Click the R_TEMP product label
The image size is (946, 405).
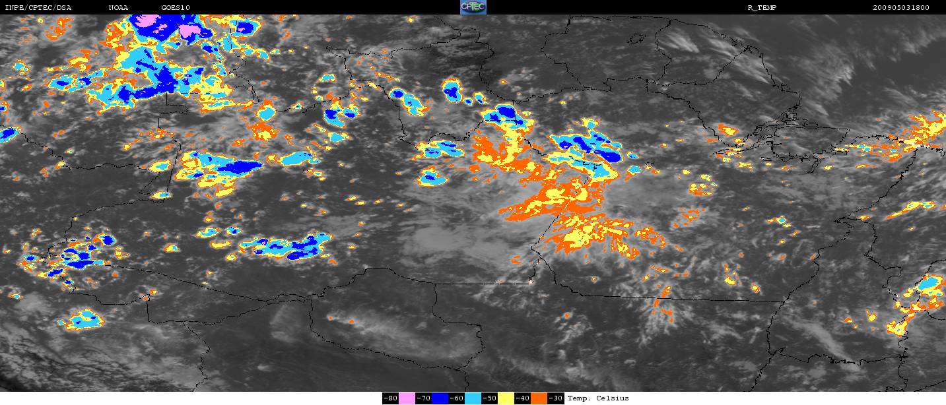click(x=764, y=7)
